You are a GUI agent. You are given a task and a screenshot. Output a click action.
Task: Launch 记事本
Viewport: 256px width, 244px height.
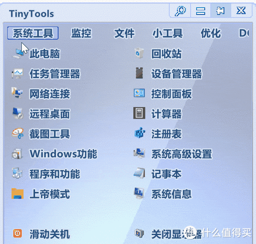tap(167, 174)
